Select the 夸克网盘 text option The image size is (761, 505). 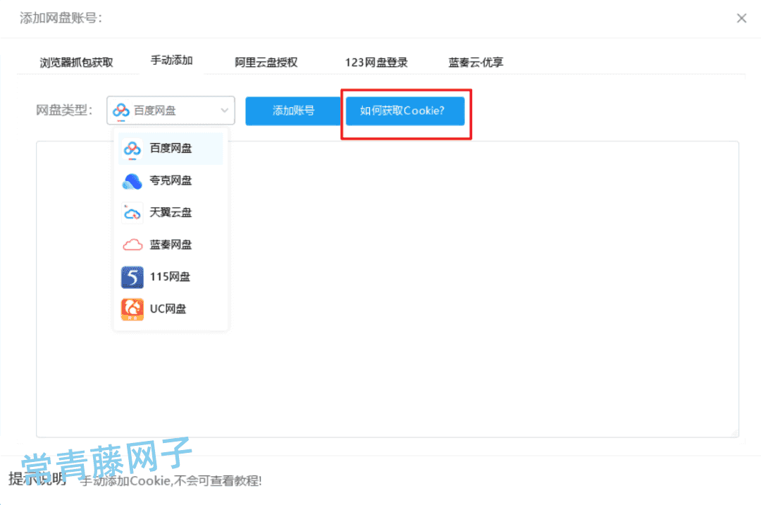pyautogui.click(x=171, y=180)
